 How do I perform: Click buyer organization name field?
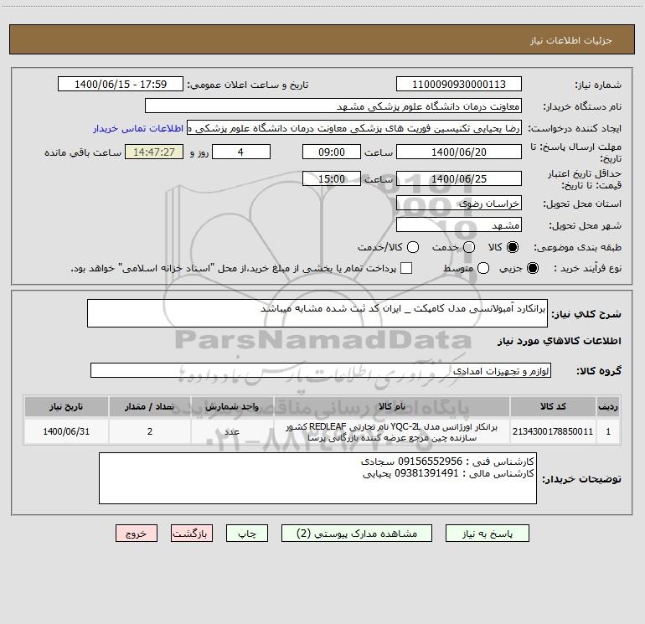coord(333,106)
